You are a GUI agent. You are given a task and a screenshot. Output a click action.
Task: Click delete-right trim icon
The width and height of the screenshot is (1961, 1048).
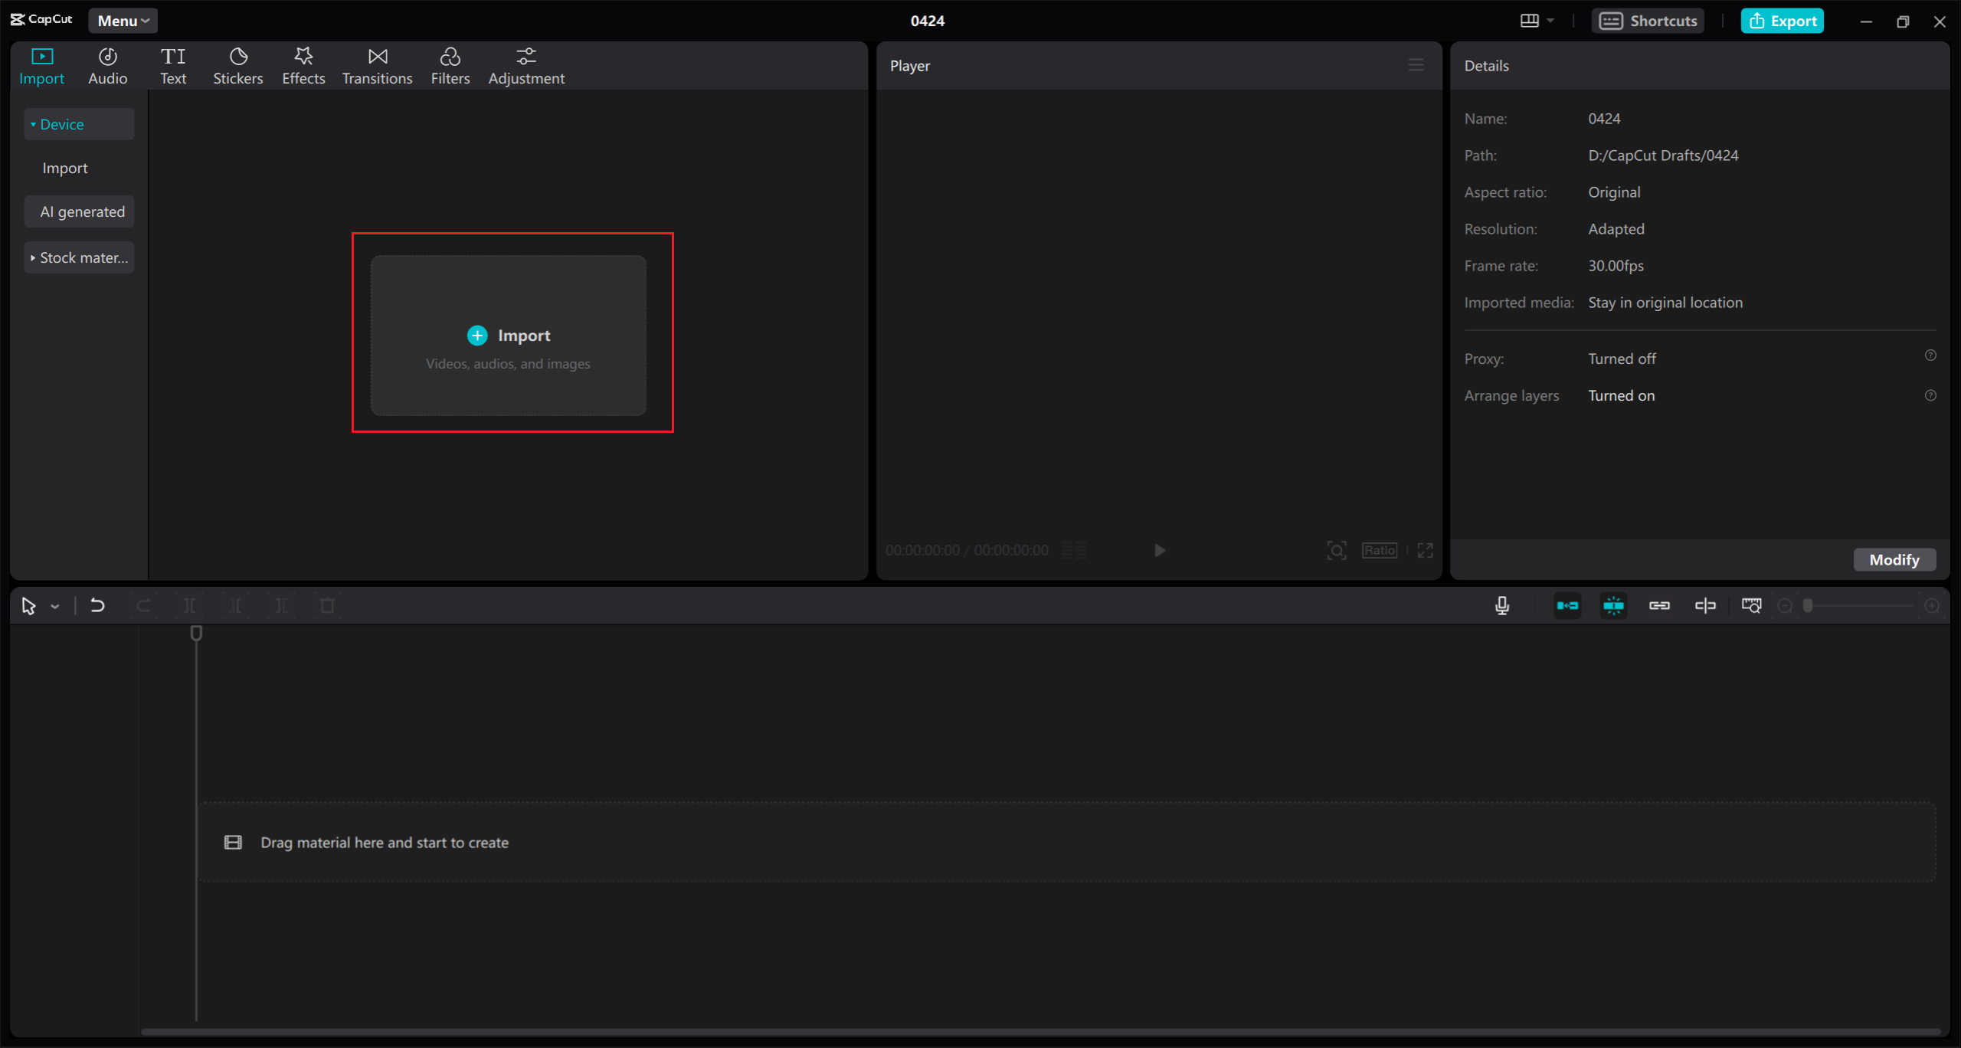(281, 605)
